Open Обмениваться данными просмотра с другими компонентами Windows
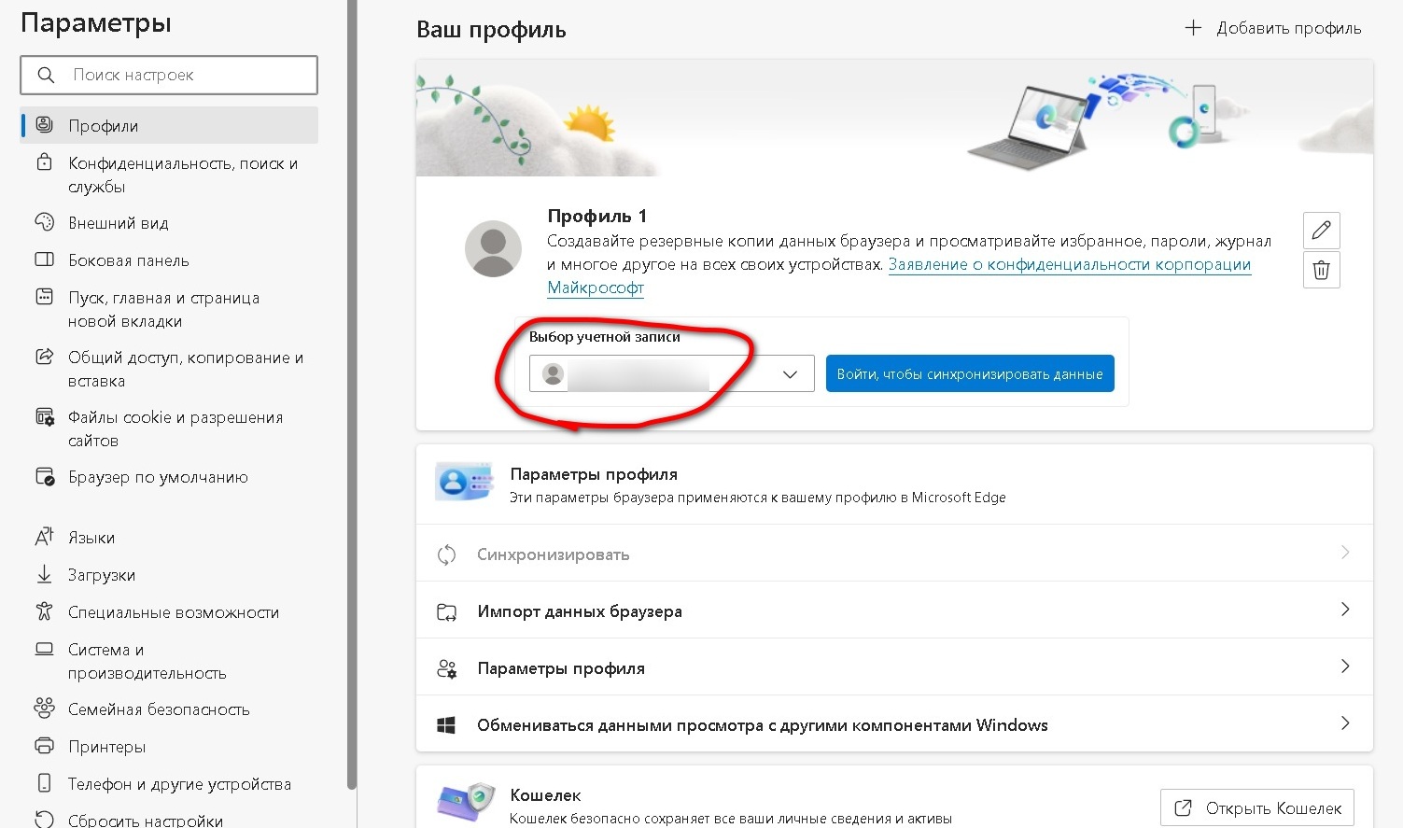Screen dimensions: 1403x828 coord(894,724)
